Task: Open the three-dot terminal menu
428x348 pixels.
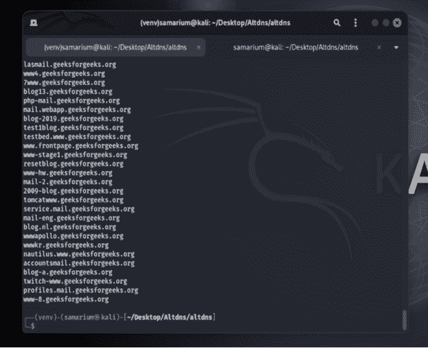Action: 355,23
